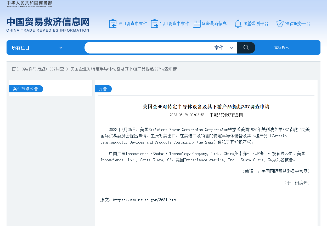This screenshot has height=226, width=327.
Task: Click the 中国贸易救济信息网 site logo
Action: [x=48, y=25]
